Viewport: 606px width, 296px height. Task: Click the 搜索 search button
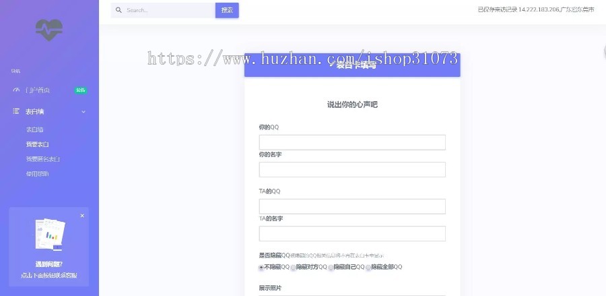point(228,10)
